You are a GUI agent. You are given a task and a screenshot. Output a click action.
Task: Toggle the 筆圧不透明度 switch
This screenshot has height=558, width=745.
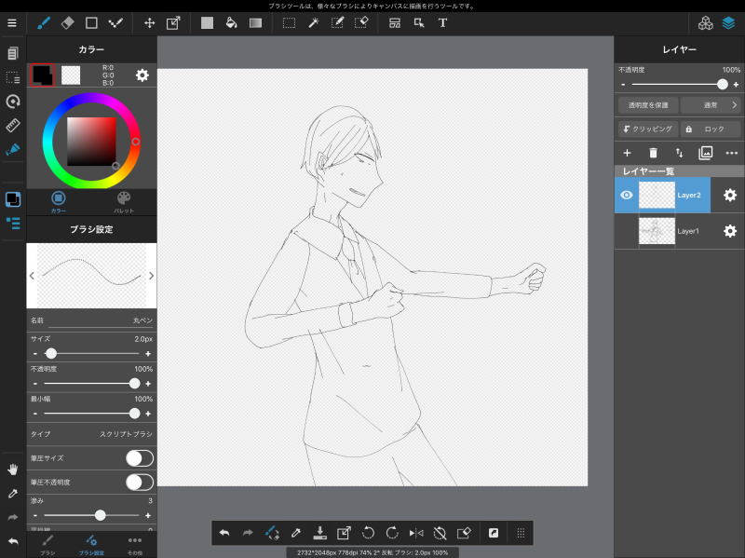pyautogui.click(x=139, y=482)
